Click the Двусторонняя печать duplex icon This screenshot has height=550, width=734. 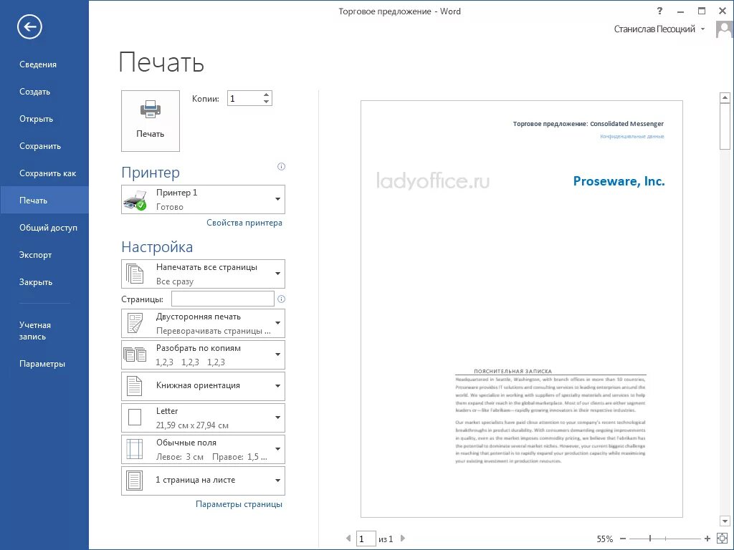[136, 323]
